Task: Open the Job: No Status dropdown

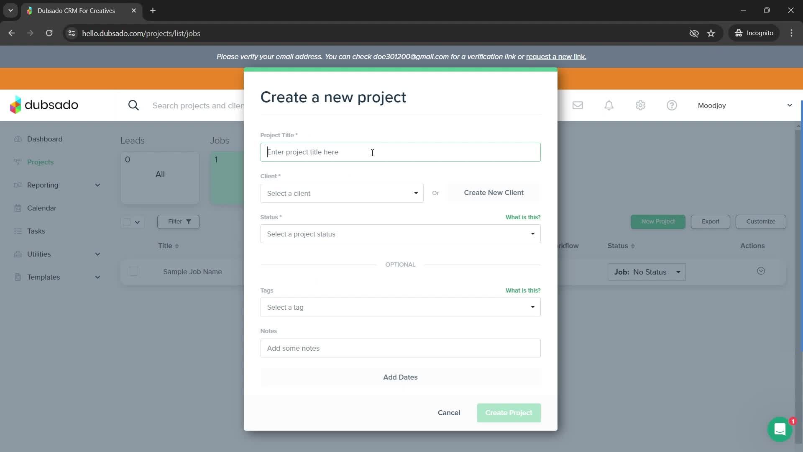Action: tap(647, 272)
